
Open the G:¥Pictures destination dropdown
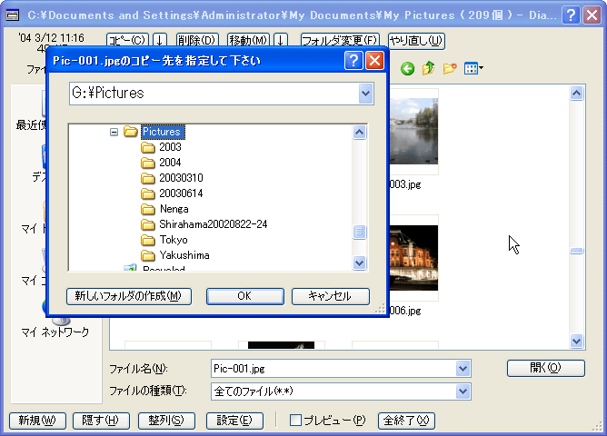(x=365, y=93)
